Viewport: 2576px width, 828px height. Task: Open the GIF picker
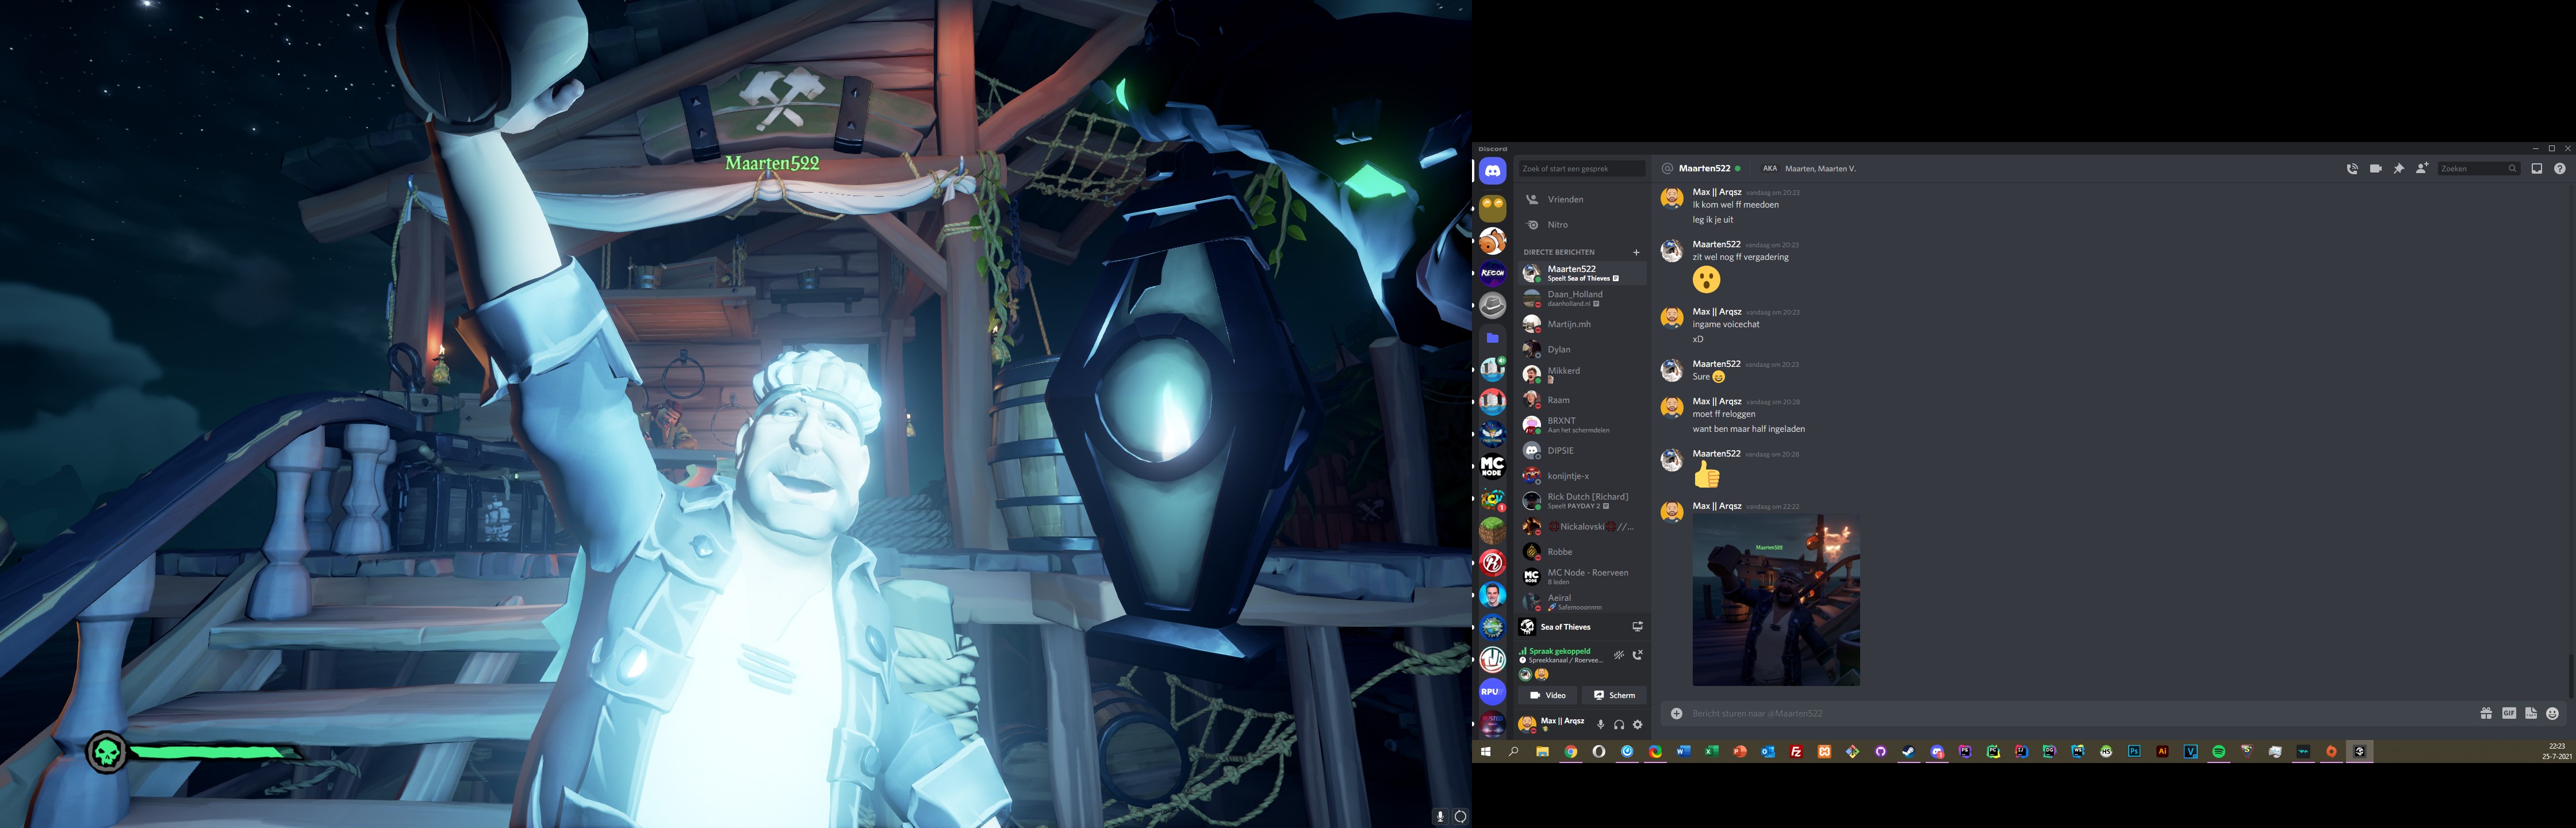coord(2508,713)
